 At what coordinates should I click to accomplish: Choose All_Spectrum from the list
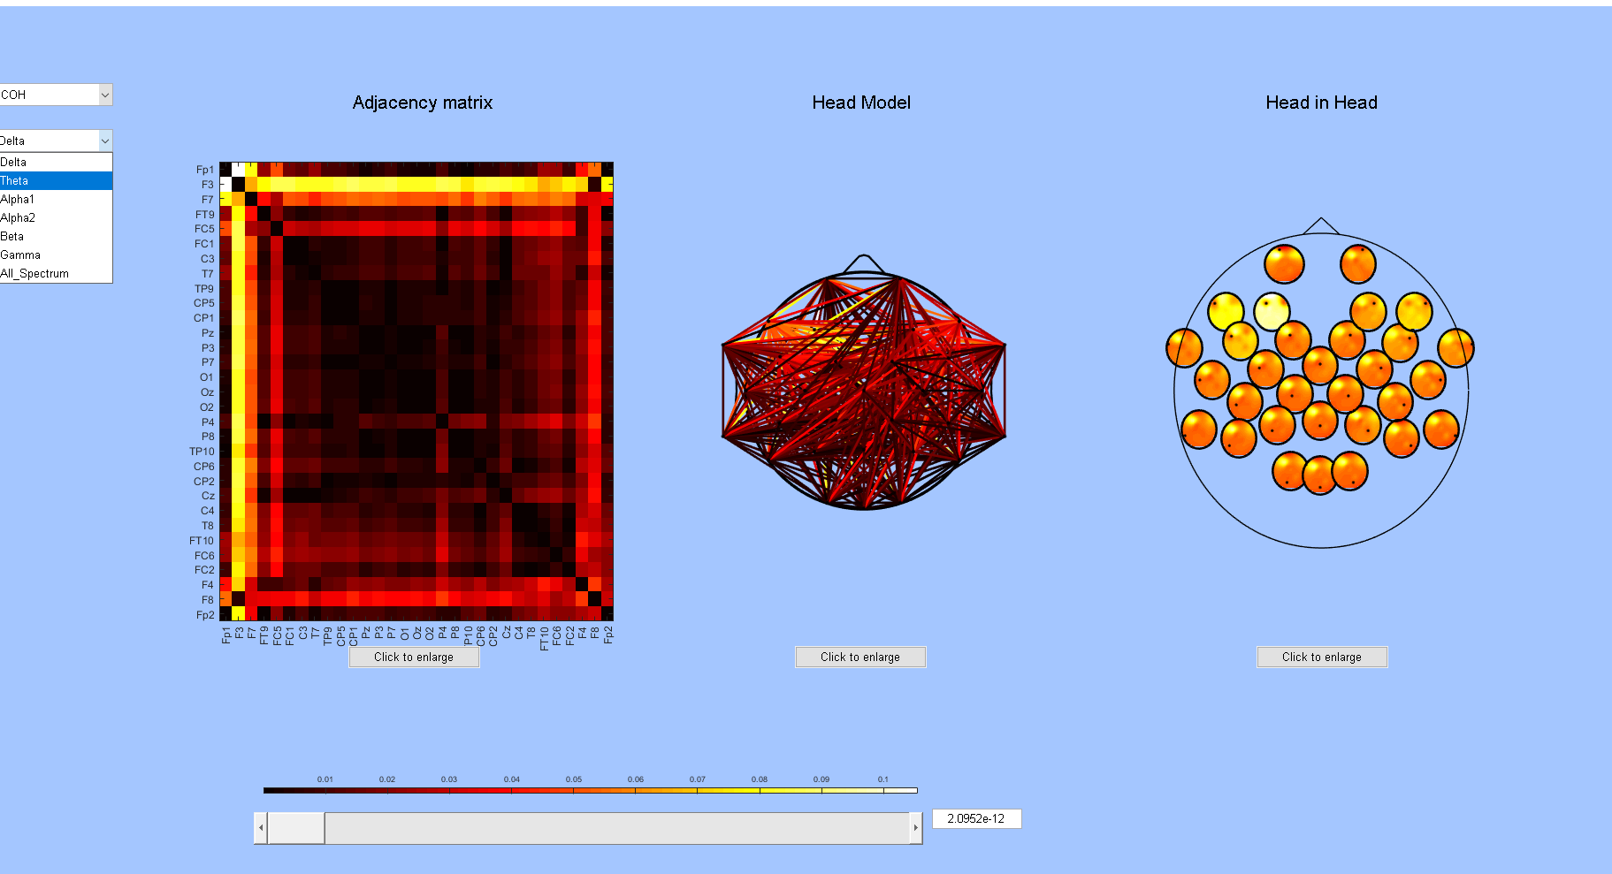point(56,273)
